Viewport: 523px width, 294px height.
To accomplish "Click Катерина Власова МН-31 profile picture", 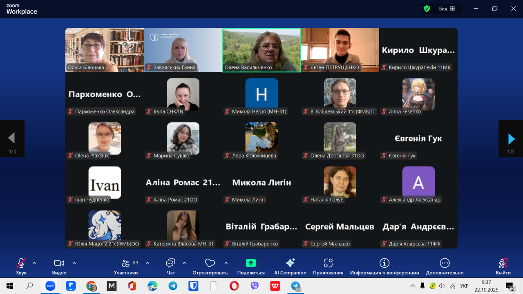I will [x=183, y=227].
